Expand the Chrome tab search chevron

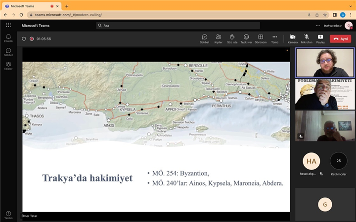(351, 6)
